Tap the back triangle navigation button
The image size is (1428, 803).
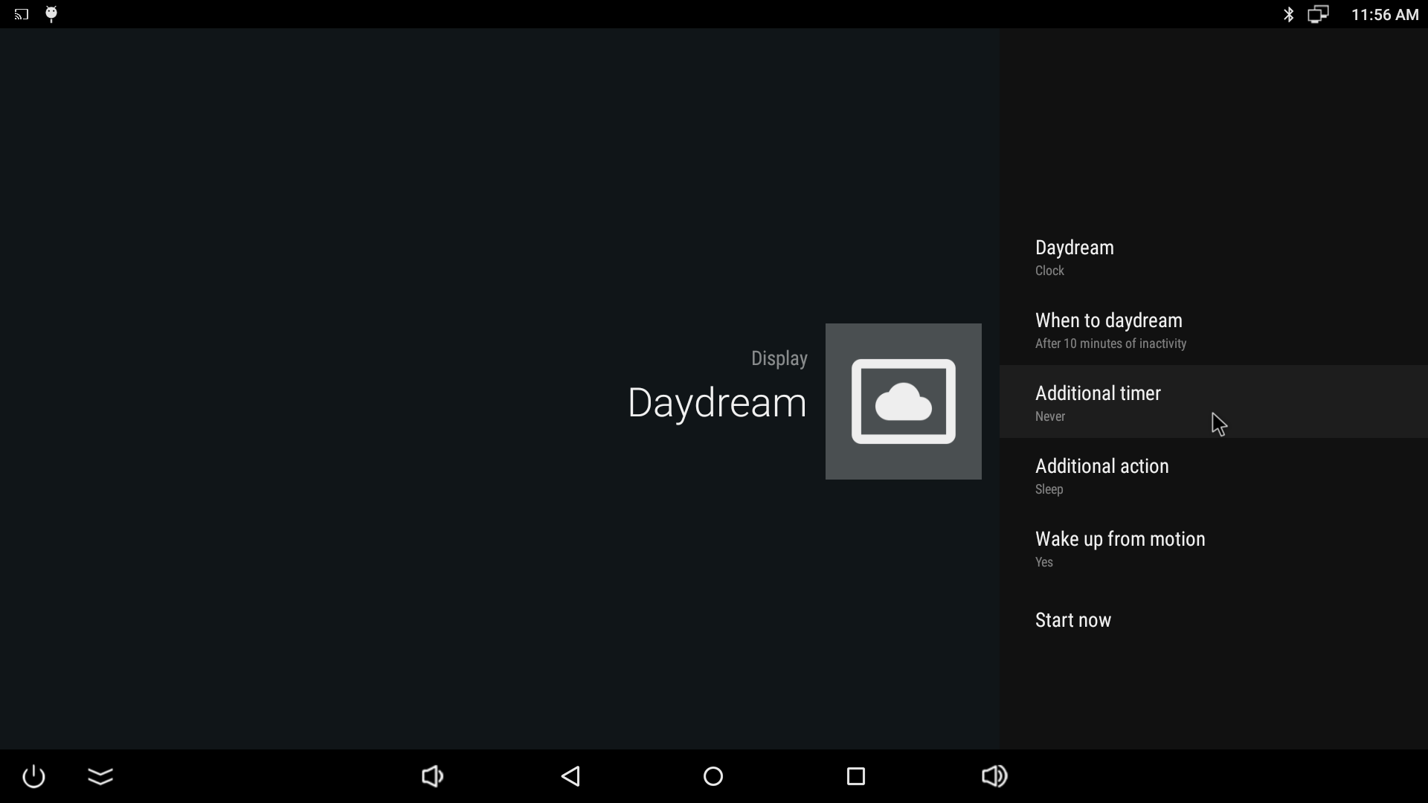coord(570,776)
